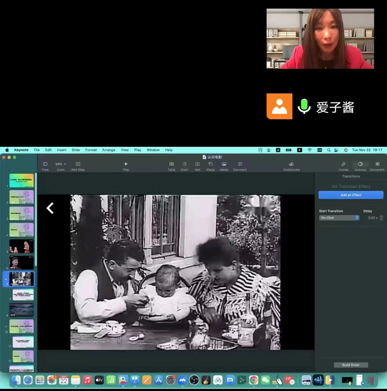Click the Table icon in the toolbar
The height and width of the screenshot is (391, 387).
(x=172, y=164)
